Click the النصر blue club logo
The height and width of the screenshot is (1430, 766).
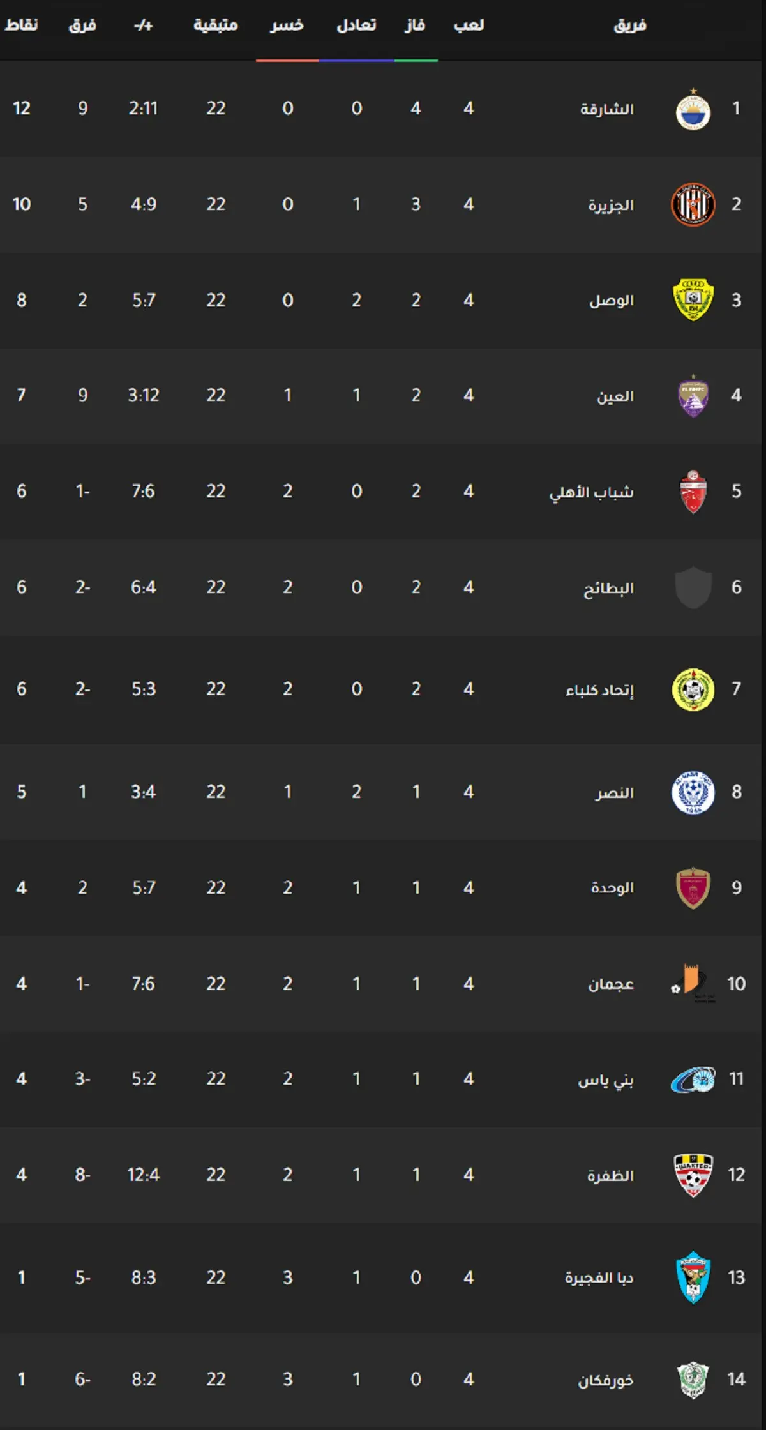coord(693,792)
